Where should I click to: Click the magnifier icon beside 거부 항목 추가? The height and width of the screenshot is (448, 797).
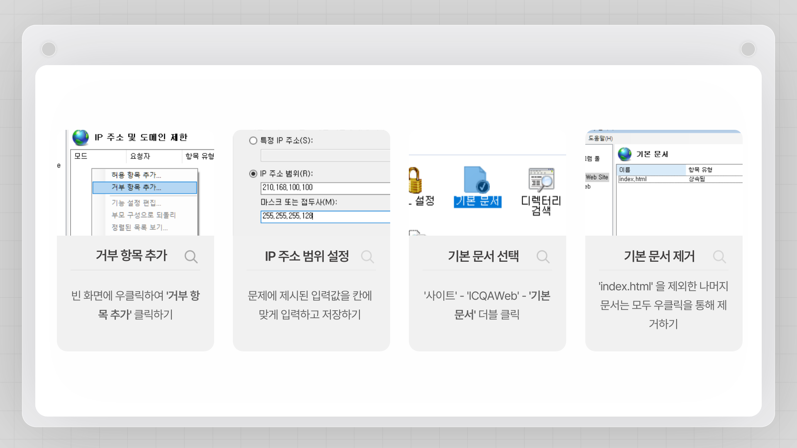[x=191, y=257]
